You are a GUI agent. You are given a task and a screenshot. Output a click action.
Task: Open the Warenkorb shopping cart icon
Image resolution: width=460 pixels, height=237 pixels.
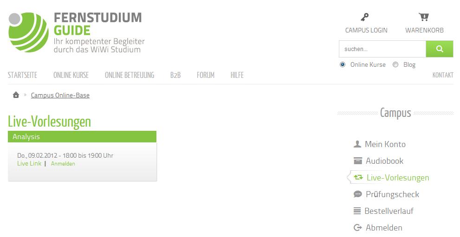click(x=424, y=17)
